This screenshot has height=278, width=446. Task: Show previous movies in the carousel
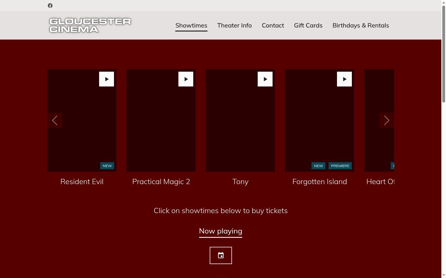[x=55, y=120]
